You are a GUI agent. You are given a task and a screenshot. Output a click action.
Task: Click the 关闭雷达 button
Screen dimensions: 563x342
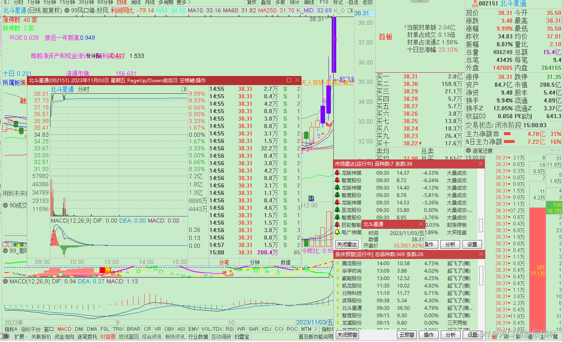click(x=347, y=245)
